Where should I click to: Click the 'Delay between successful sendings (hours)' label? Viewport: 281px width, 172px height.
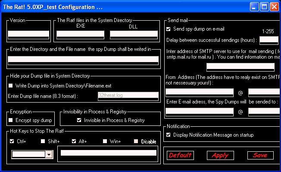[212, 40]
